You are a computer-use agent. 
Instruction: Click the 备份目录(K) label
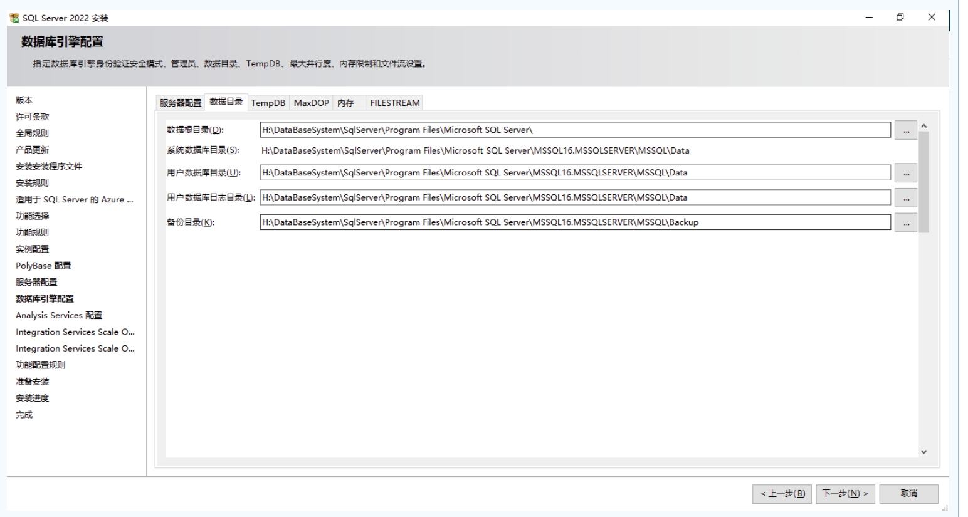point(191,222)
